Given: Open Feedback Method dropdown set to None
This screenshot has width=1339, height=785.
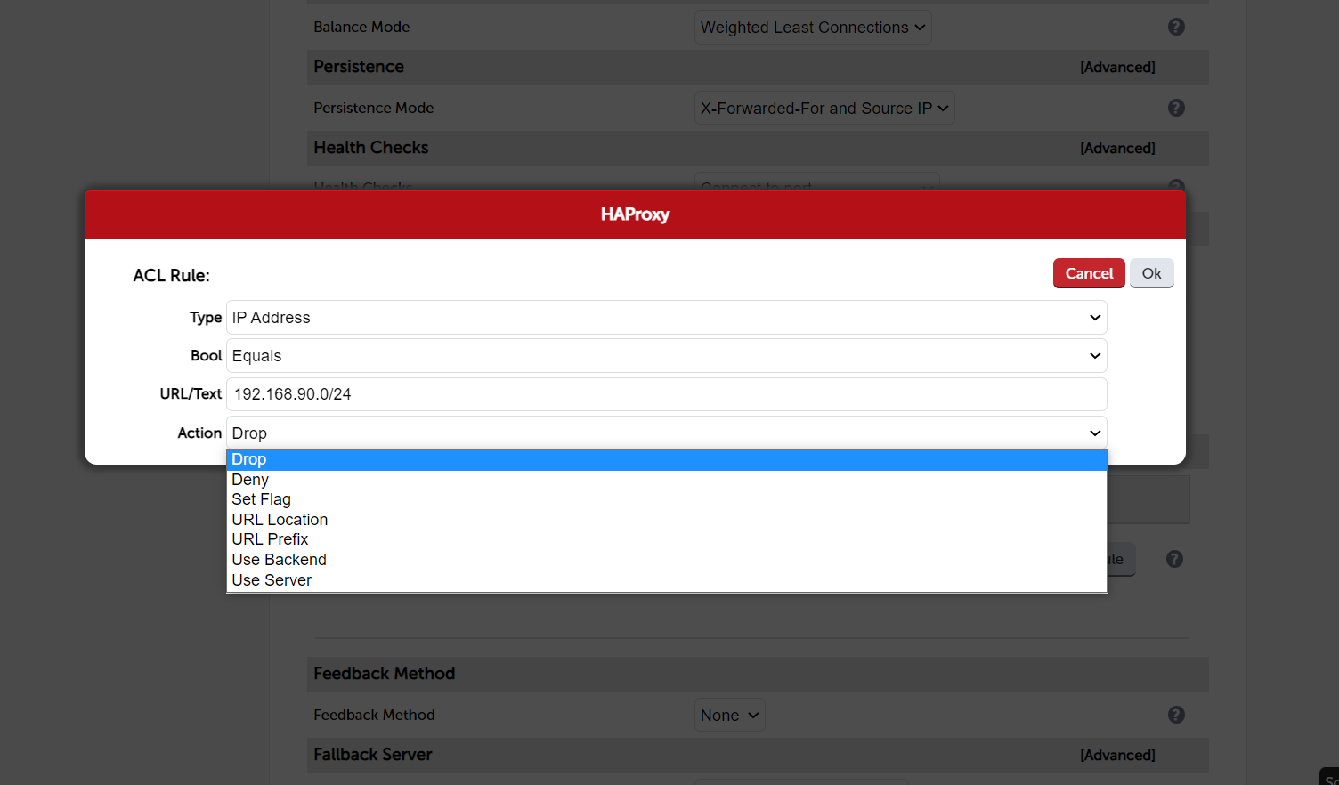Looking at the screenshot, I should coord(729,716).
